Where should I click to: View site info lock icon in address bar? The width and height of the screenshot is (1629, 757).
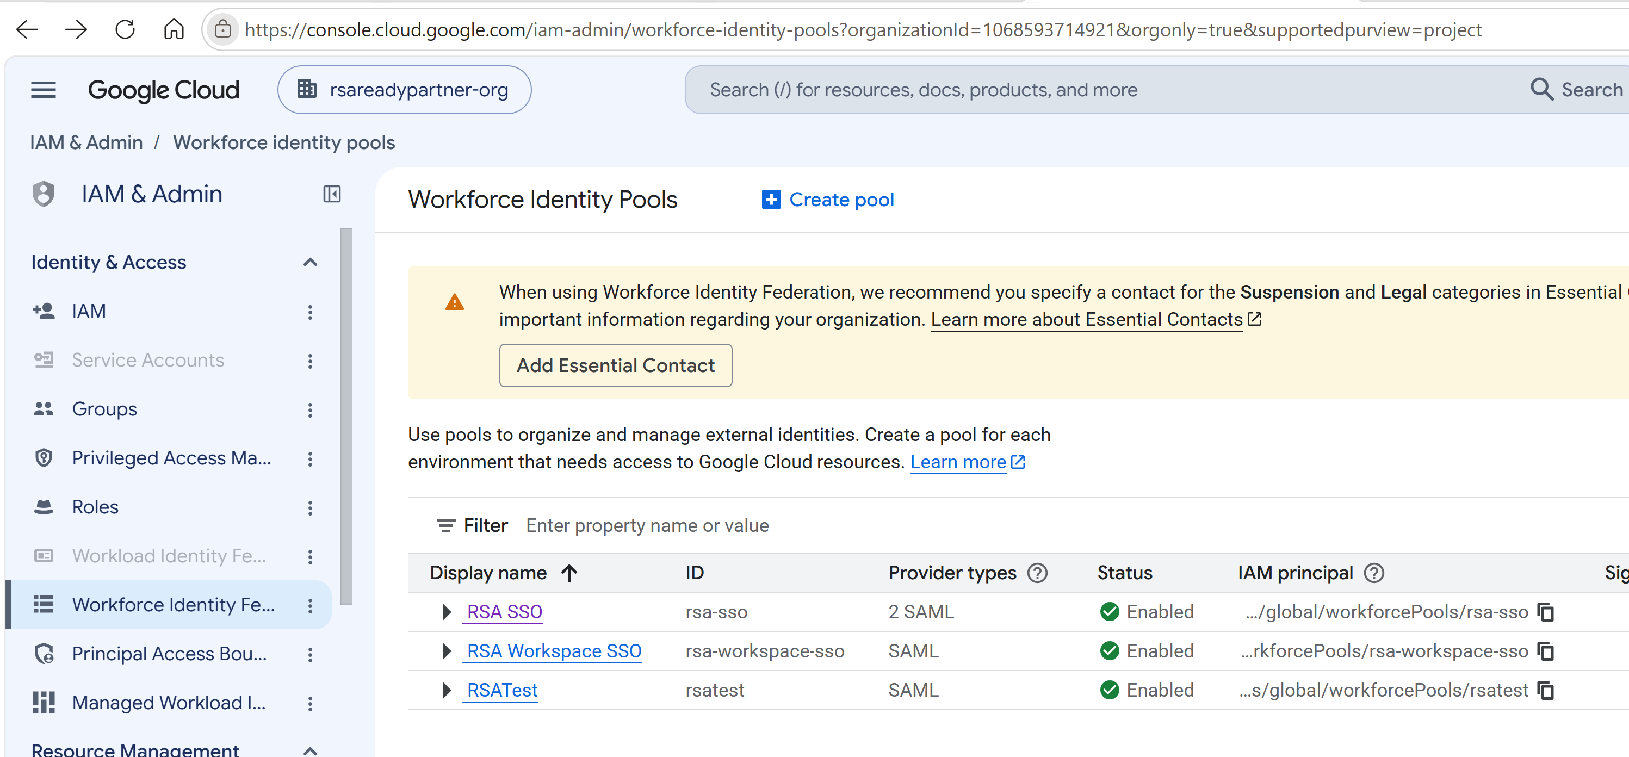pos(222,30)
